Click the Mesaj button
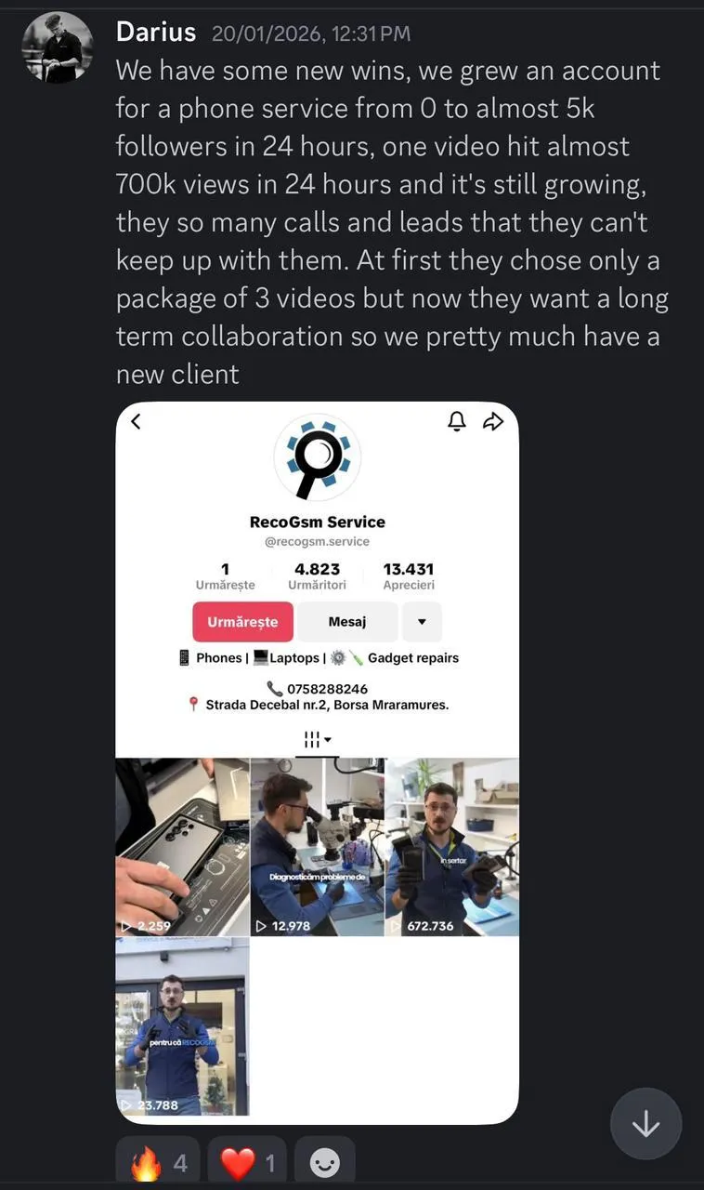The height and width of the screenshot is (1190, 704). click(x=347, y=622)
